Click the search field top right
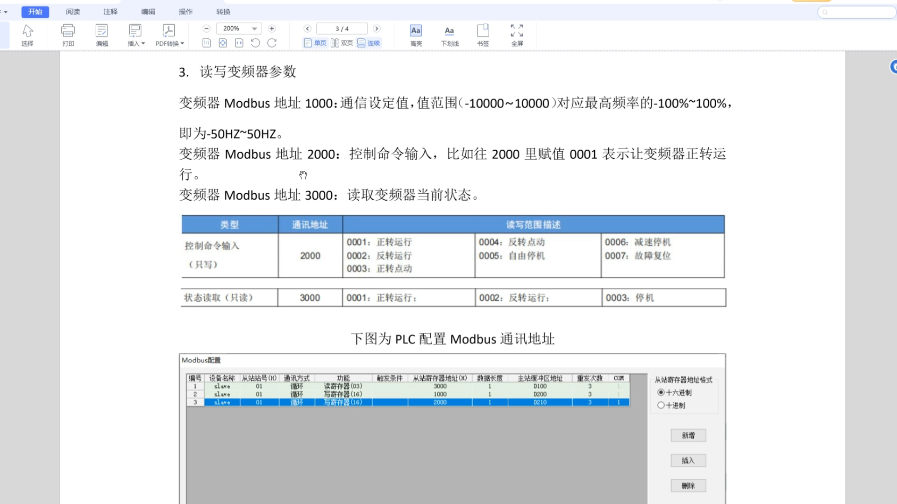 point(856,12)
